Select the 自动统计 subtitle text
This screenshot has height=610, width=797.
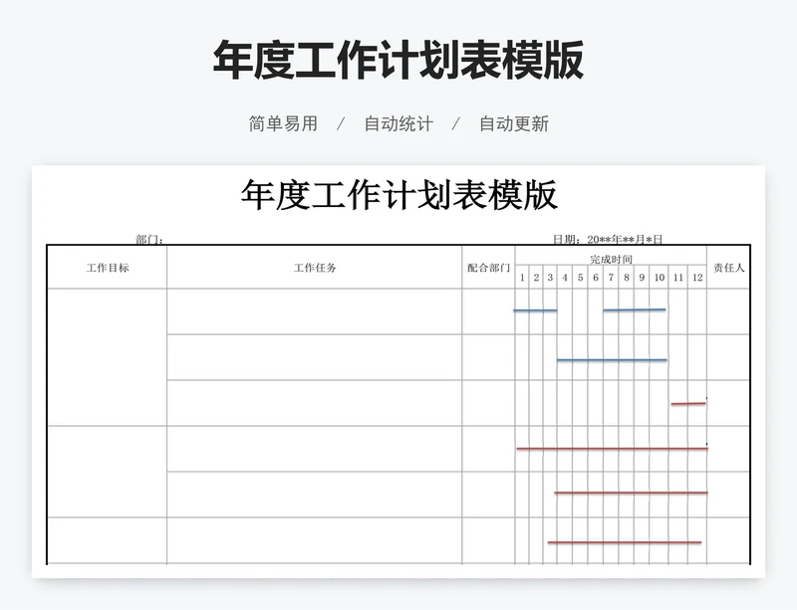398,123
